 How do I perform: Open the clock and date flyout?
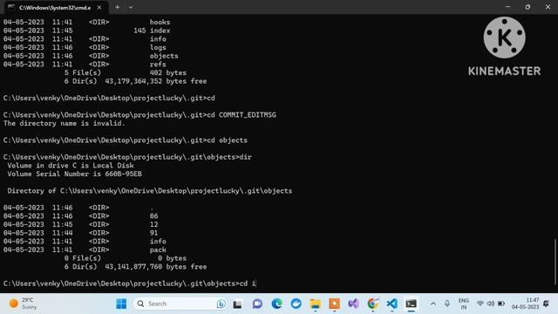(525, 304)
